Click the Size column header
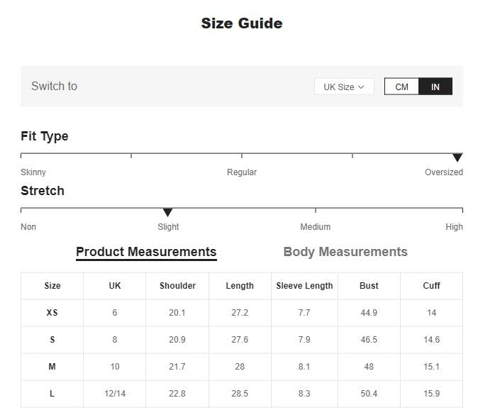The width and height of the screenshot is (478, 415). click(x=52, y=286)
